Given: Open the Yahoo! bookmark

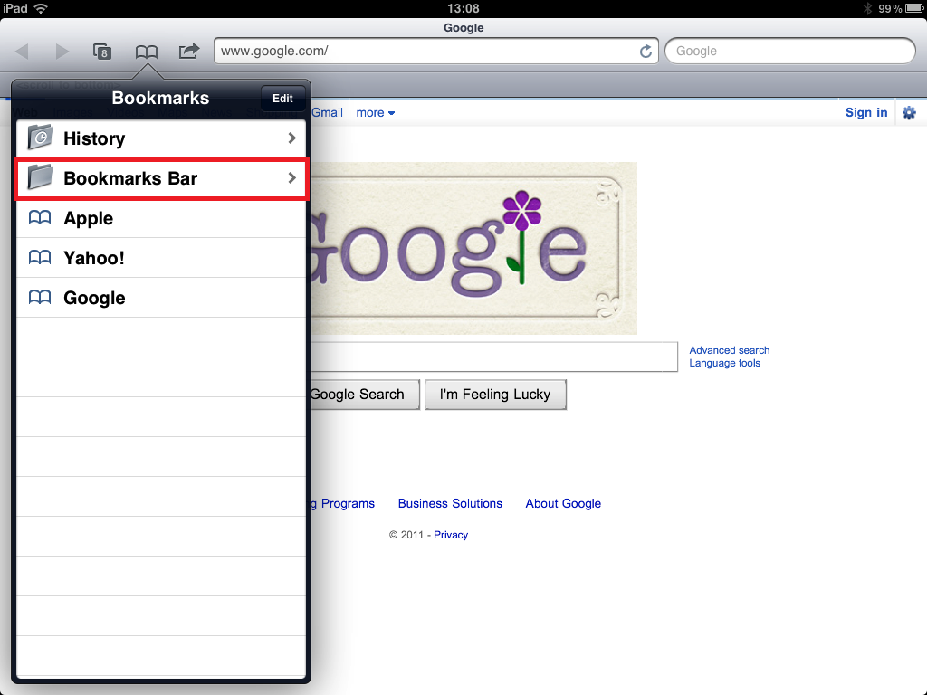Looking at the screenshot, I should coord(93,258).
